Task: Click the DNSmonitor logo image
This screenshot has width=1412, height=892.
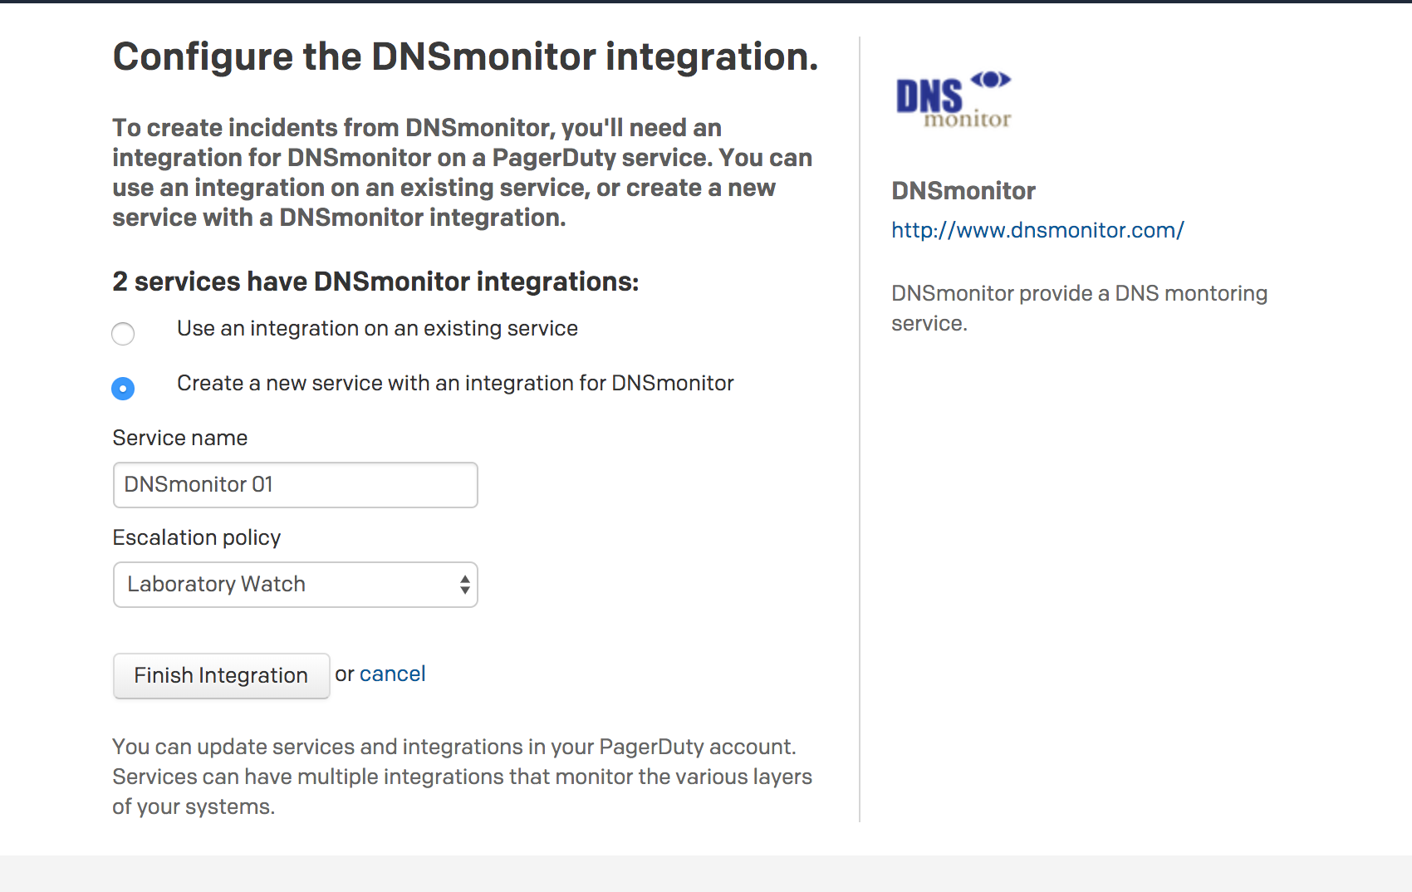Action: click(952, 98)
